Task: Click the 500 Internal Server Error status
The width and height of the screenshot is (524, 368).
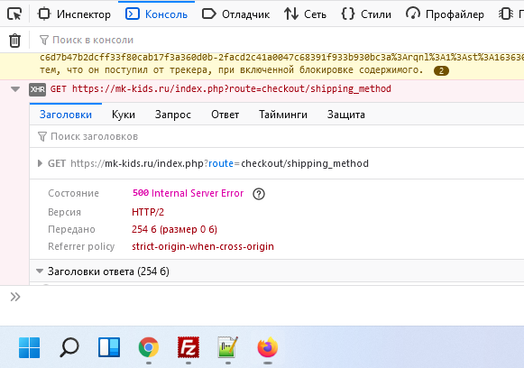Action: coord(188,193)
